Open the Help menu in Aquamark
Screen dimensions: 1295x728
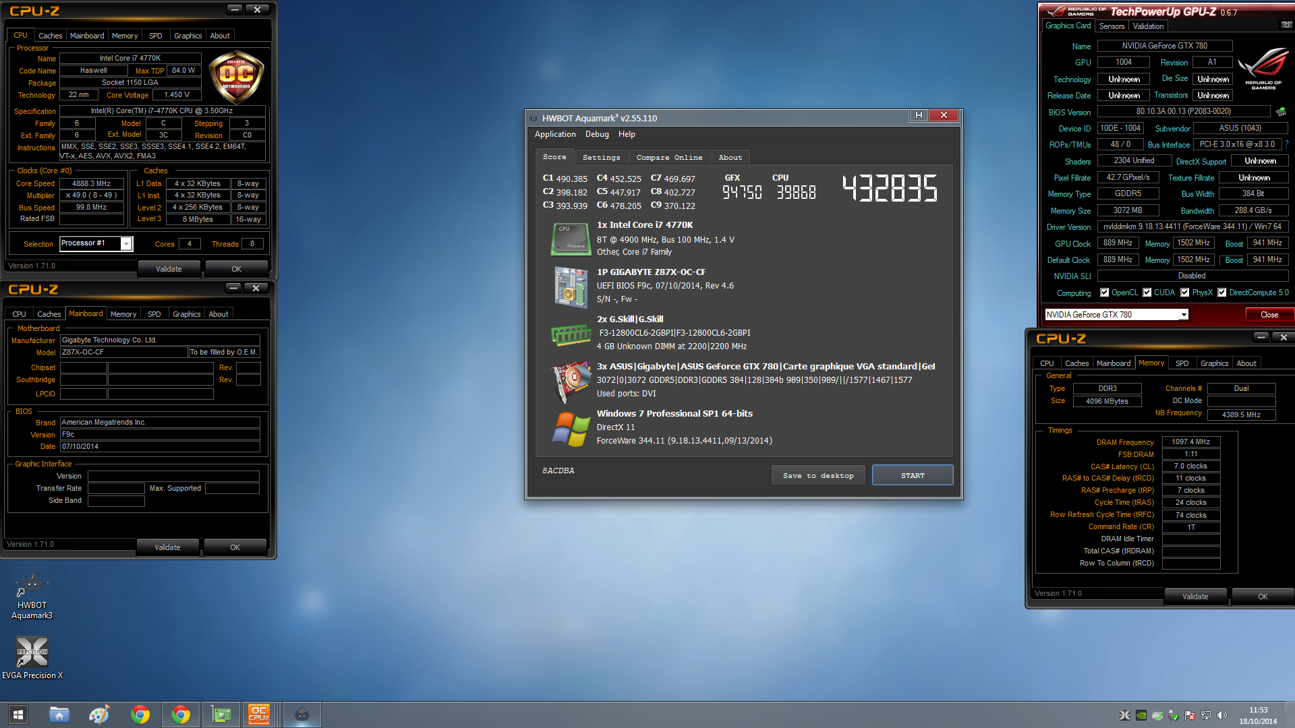click(627, 134)
